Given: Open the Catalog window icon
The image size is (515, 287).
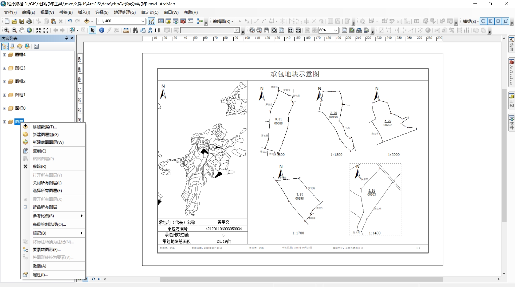Looking at the screenshot, I should point(168,21).
